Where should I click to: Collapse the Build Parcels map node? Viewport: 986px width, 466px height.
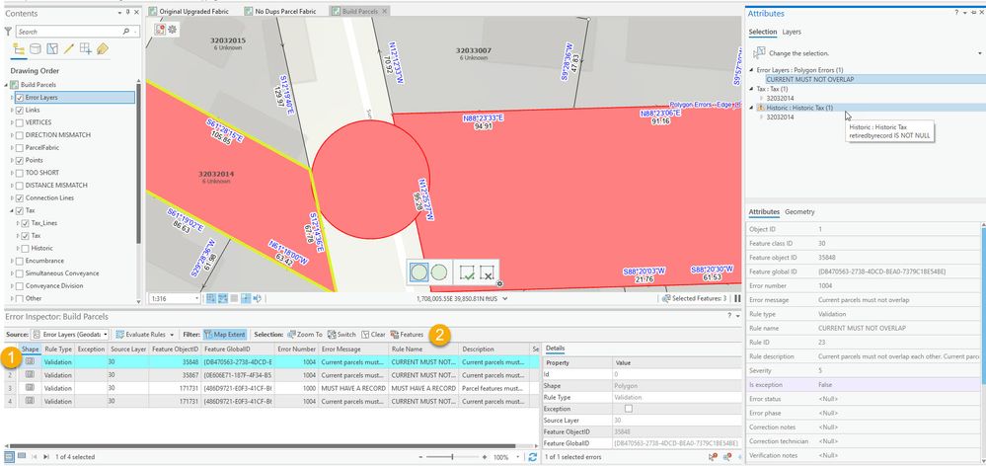coord(7,85)
